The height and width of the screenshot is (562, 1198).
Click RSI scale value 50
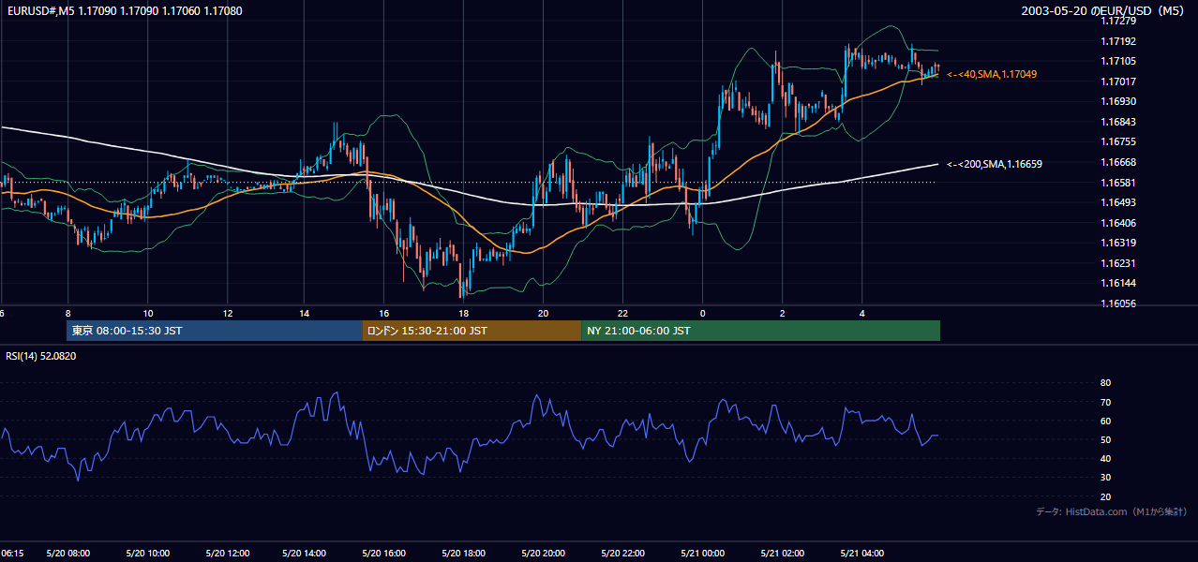point(1105,440)
